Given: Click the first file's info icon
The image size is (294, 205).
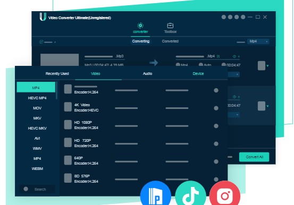Looking at the screenshot, I should click(x=234, y=56).
